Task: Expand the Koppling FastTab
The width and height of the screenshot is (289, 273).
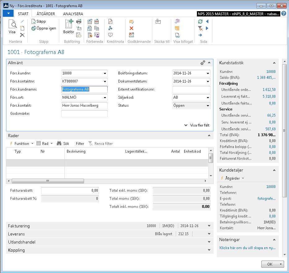Action: pos(209,250)
